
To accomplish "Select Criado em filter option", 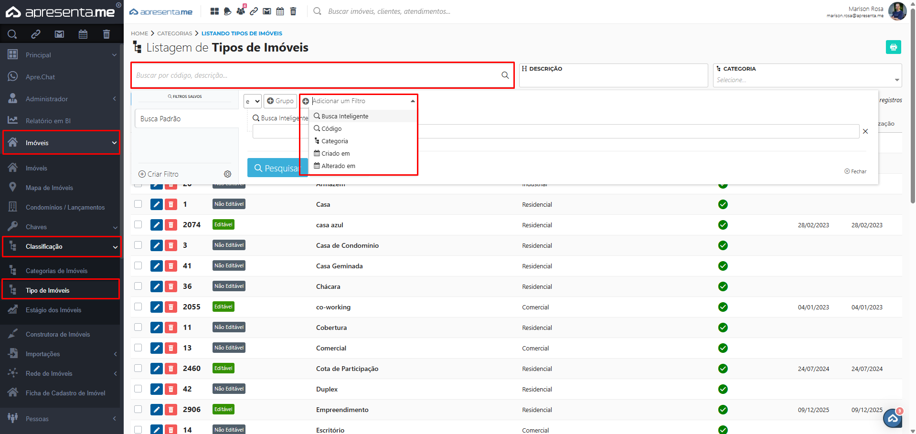I will [335, 154].
